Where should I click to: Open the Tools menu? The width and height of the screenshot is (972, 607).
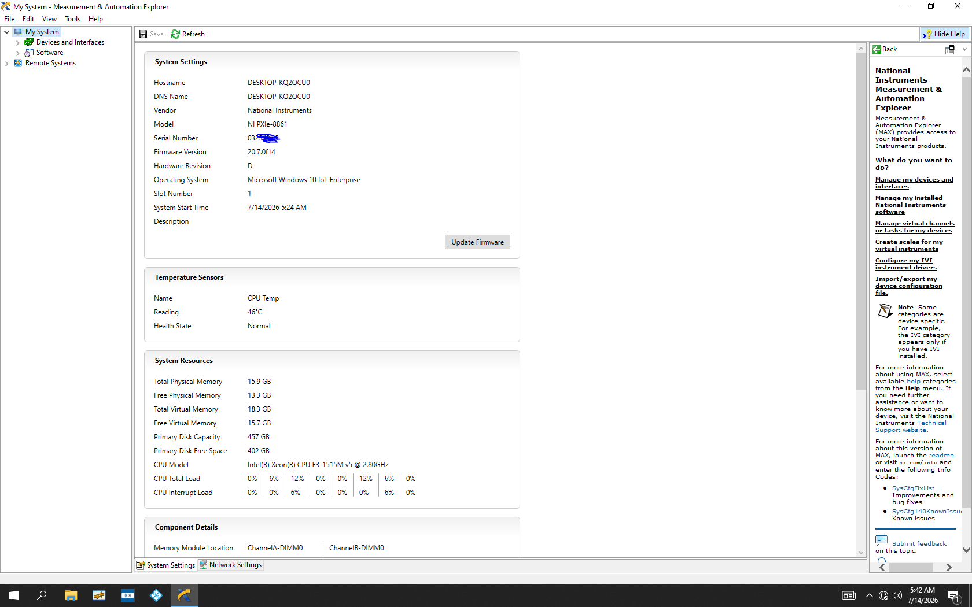[72, 19]
